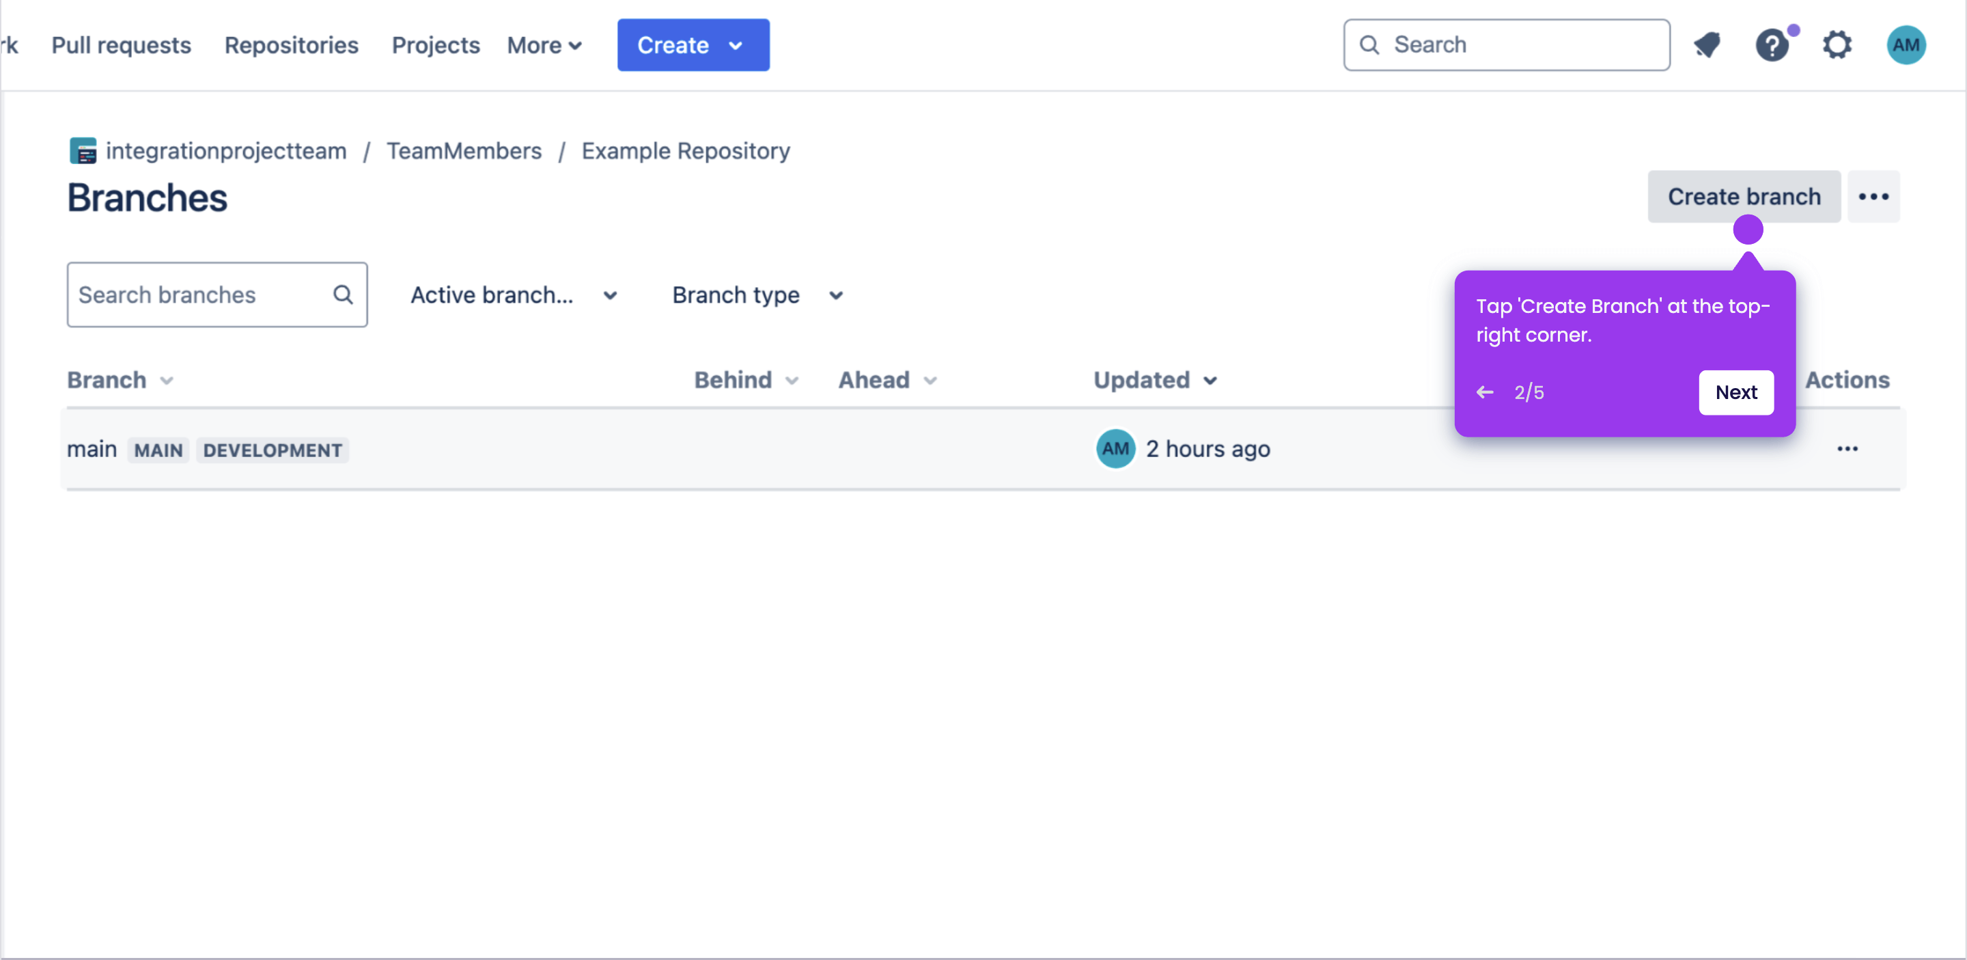1967x960 pixels.
Task: Click the integrationprojectteam workspace icon
Action: tap(83, 150)
